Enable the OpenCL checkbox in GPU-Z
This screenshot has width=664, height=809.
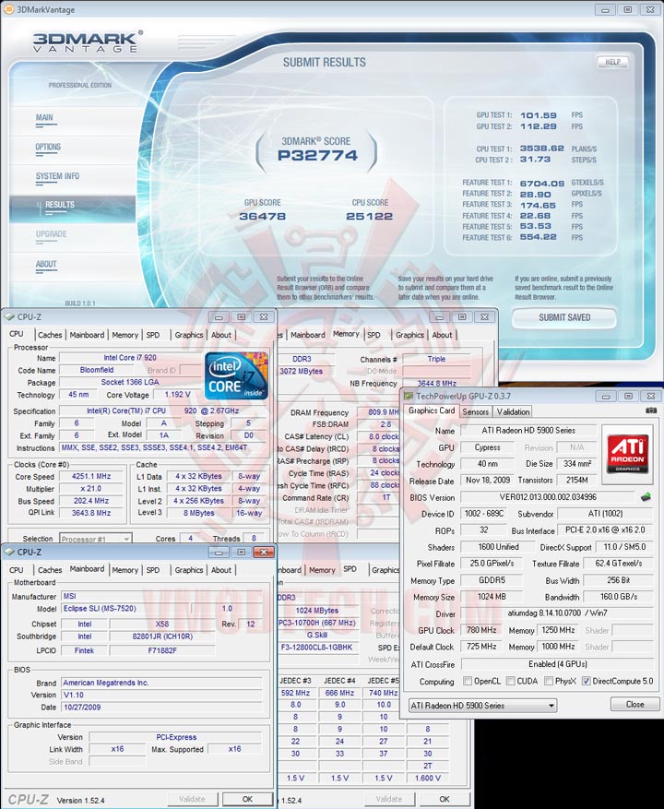click(468, 681)
